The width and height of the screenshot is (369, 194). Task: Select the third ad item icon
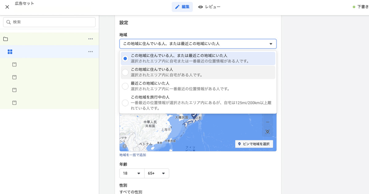(x=14, y=90)
